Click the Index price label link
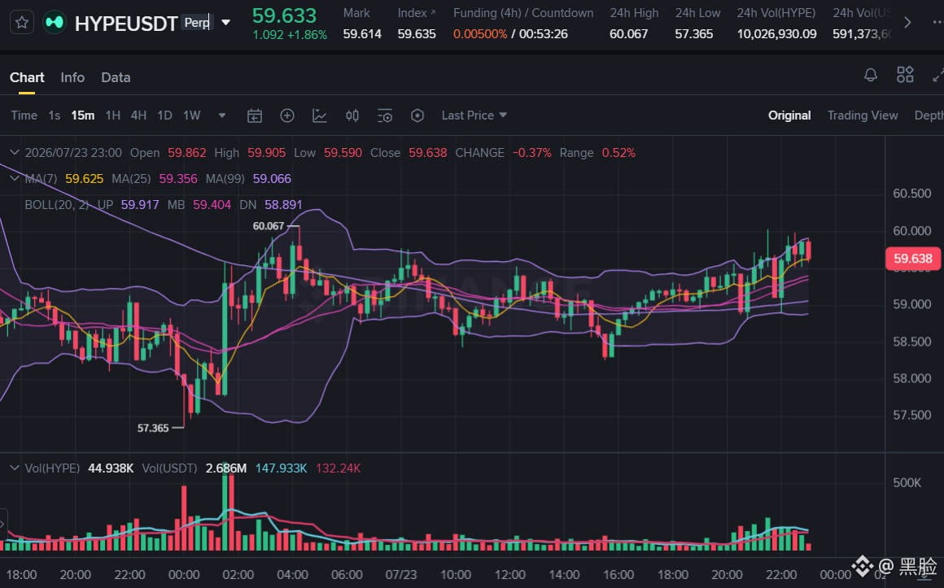This screenshot has height=588, width=944. point(416,13)
